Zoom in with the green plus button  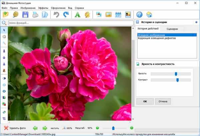pos(132,128)
